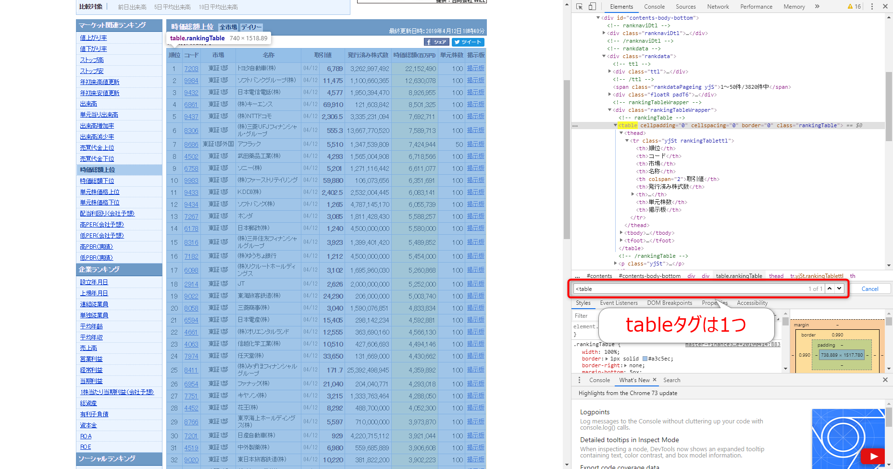Expand the tfoot node
Screen dimensions: 893x469
[621, 241]
